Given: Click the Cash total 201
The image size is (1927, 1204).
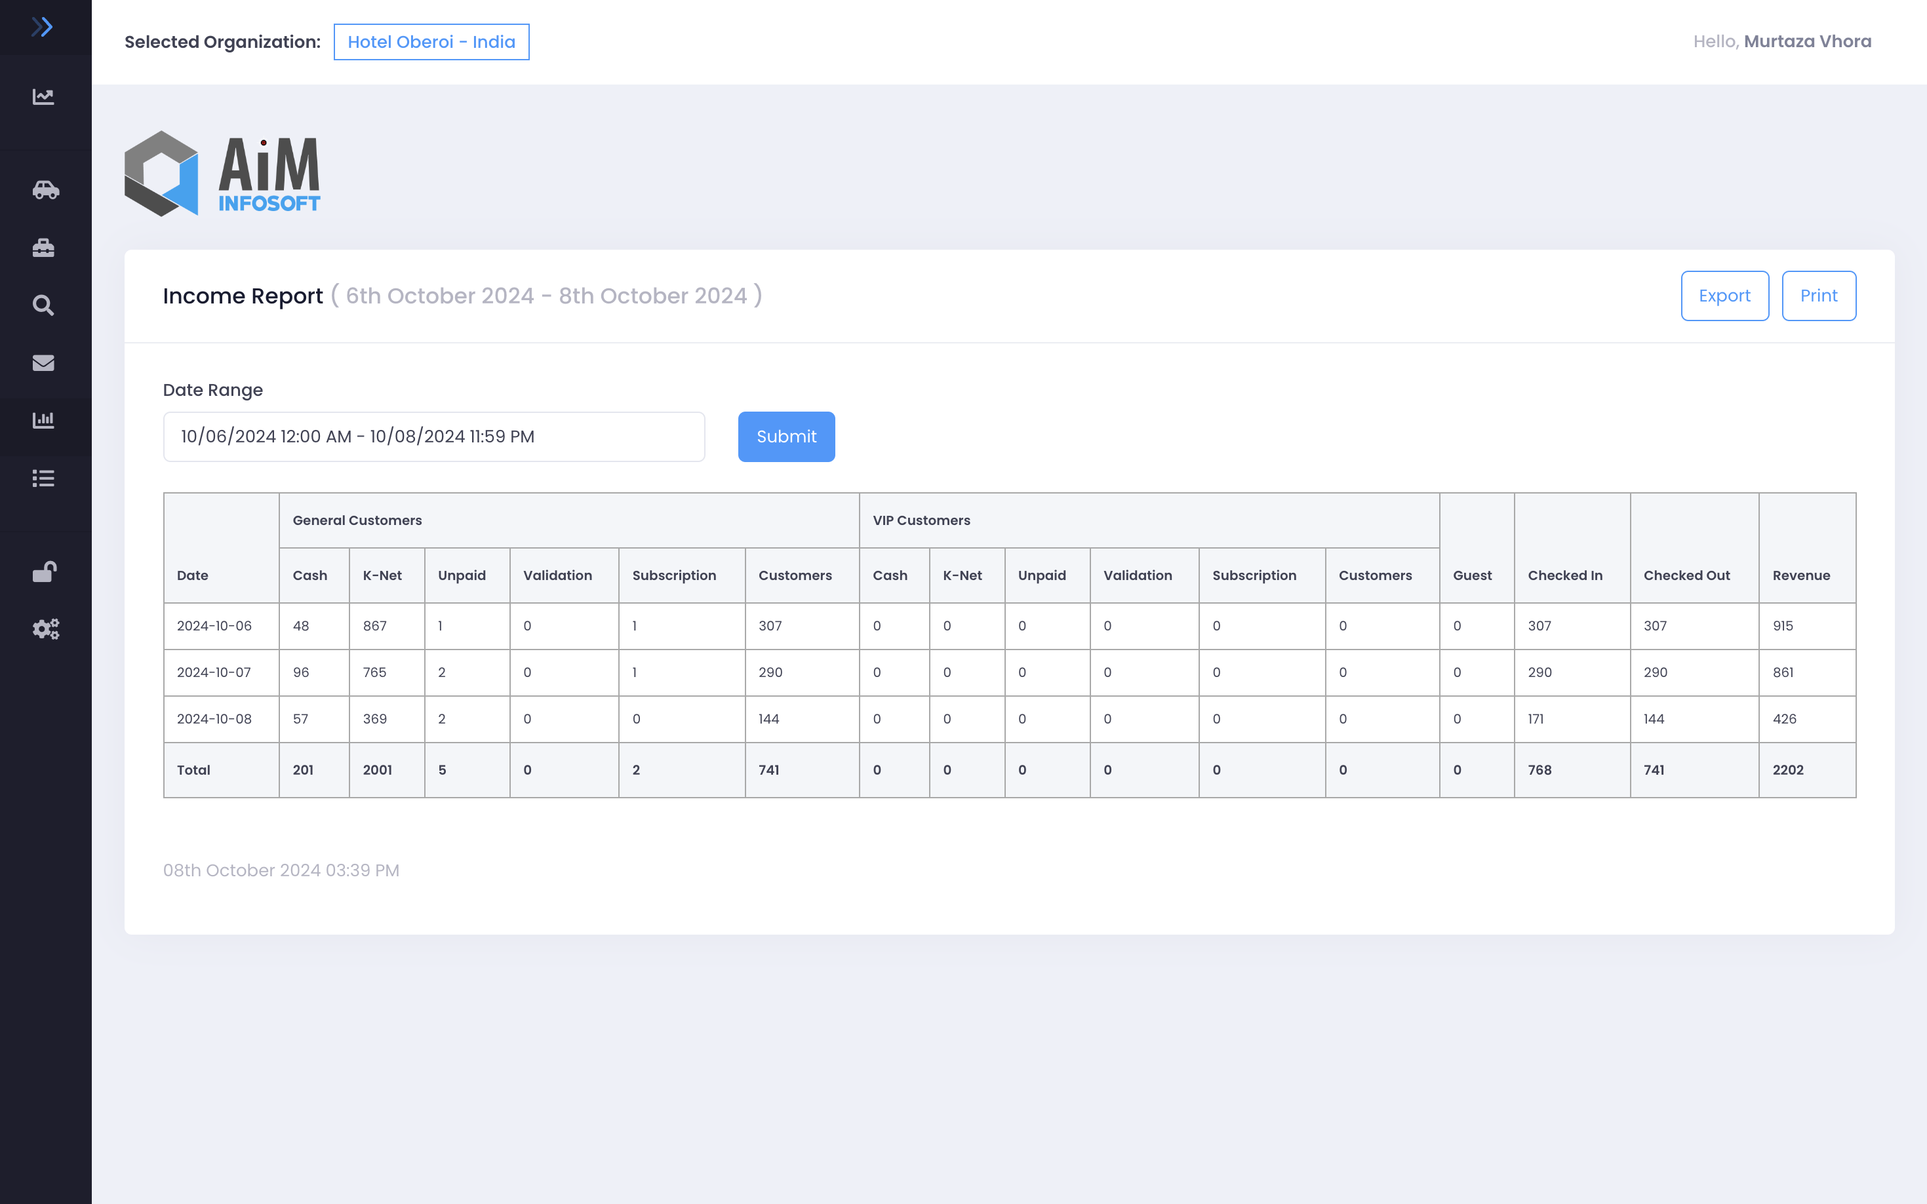Looking at the screenshot, I should pos(303,770).
